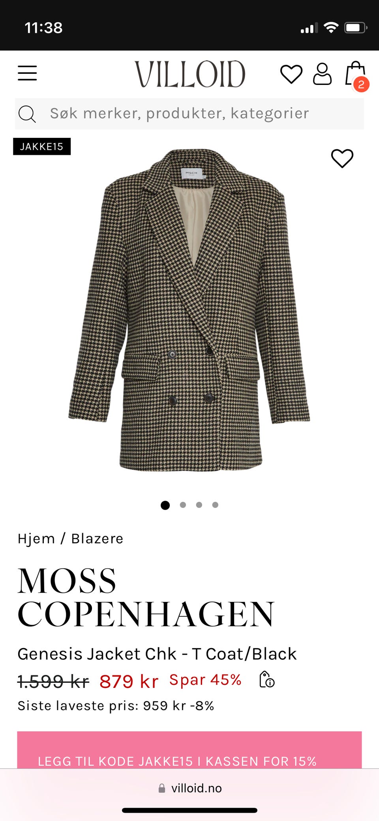Select the first image carousel dot
379x821 pixels.
[x=165, y=505]
